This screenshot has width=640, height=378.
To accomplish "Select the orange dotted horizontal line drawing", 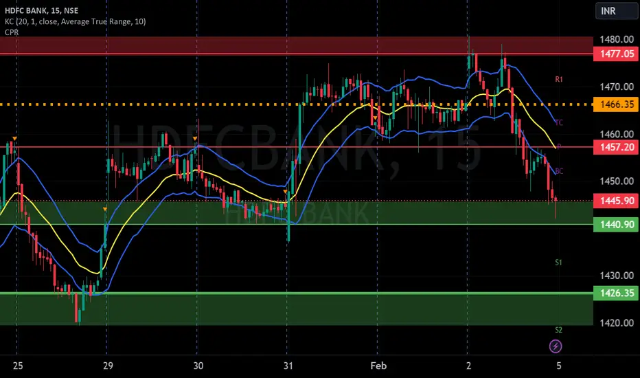I will click(x=297, y=104).
